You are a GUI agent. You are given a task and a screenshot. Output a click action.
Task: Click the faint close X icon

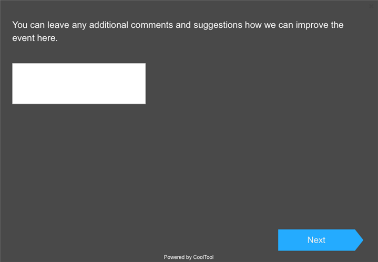372,6
